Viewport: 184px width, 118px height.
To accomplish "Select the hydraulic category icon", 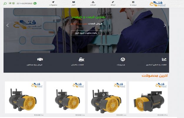I will click(123, 60).
